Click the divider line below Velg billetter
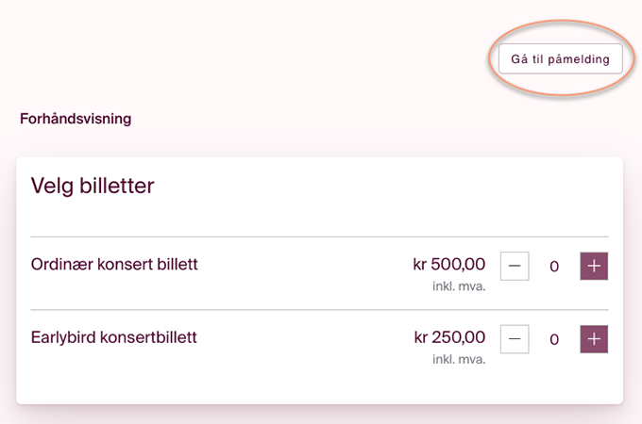The height and width of the screenshot is (424, 642). pyautogui.click(x=319, y=236)
